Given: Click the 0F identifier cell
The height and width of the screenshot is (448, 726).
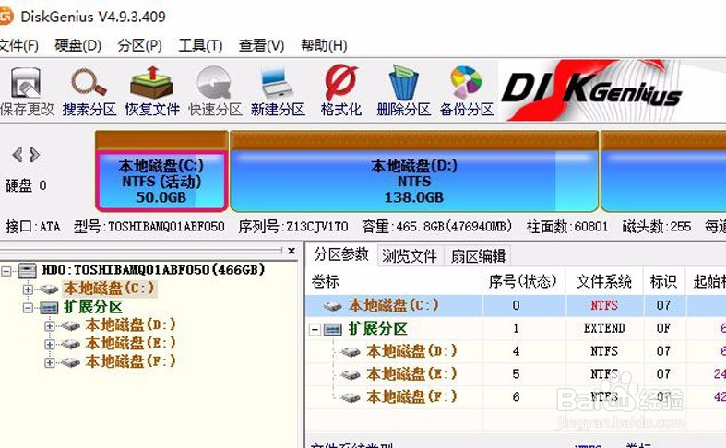Looking at the screenshot, I should pyautogui.click(x=663, y=328).
